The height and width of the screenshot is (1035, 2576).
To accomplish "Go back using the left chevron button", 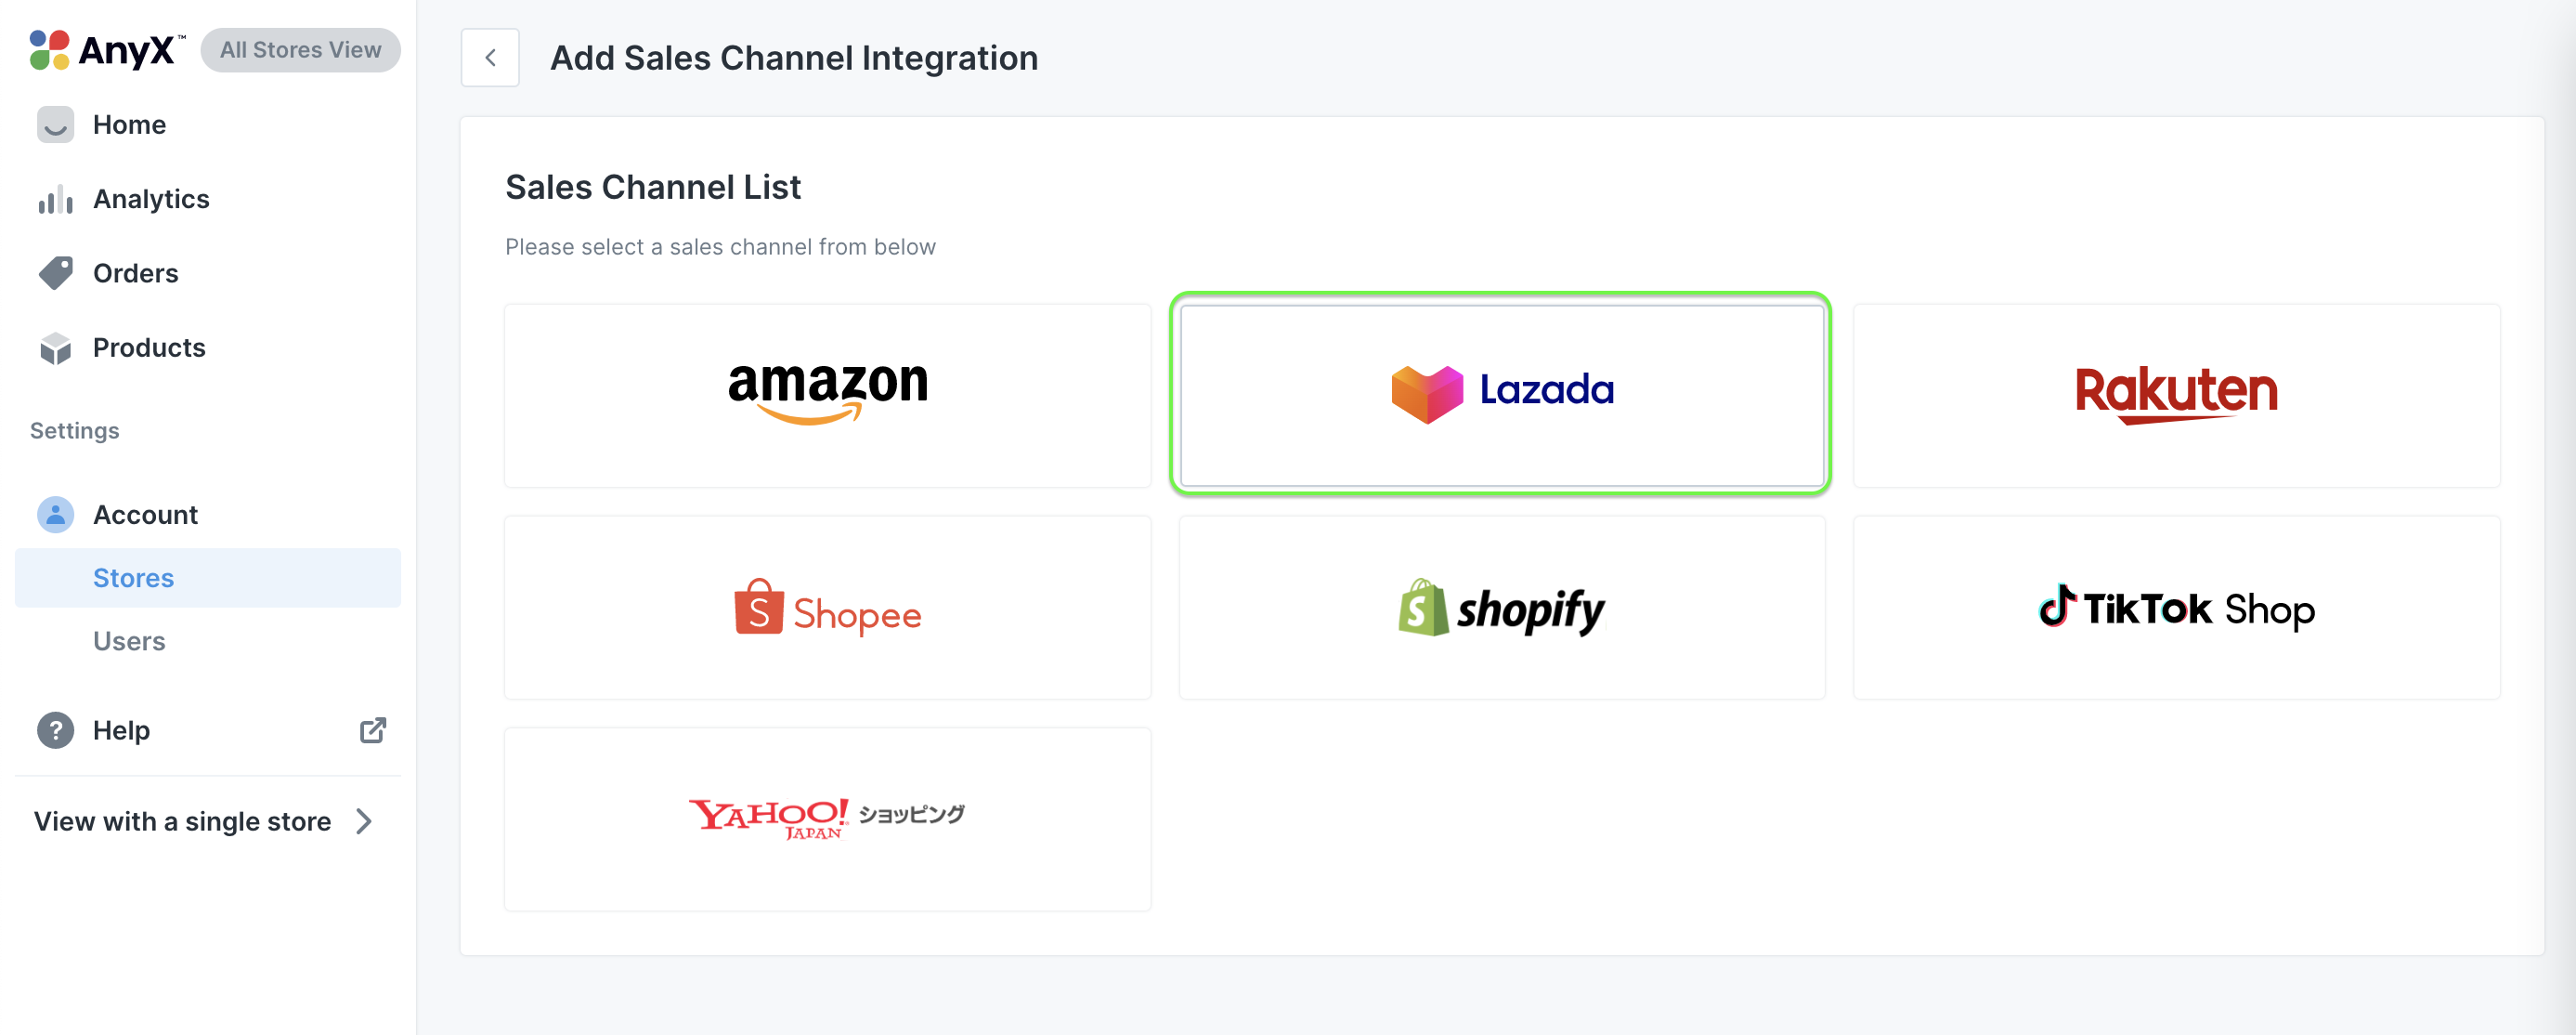I will pos(490,58).
